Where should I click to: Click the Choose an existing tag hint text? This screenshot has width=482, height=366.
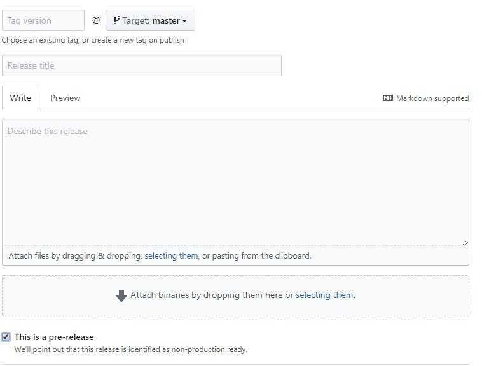coord(93,40)
